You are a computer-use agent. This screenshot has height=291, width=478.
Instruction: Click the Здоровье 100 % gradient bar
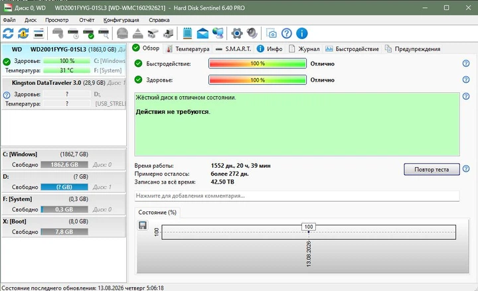[x=258, y=80]
